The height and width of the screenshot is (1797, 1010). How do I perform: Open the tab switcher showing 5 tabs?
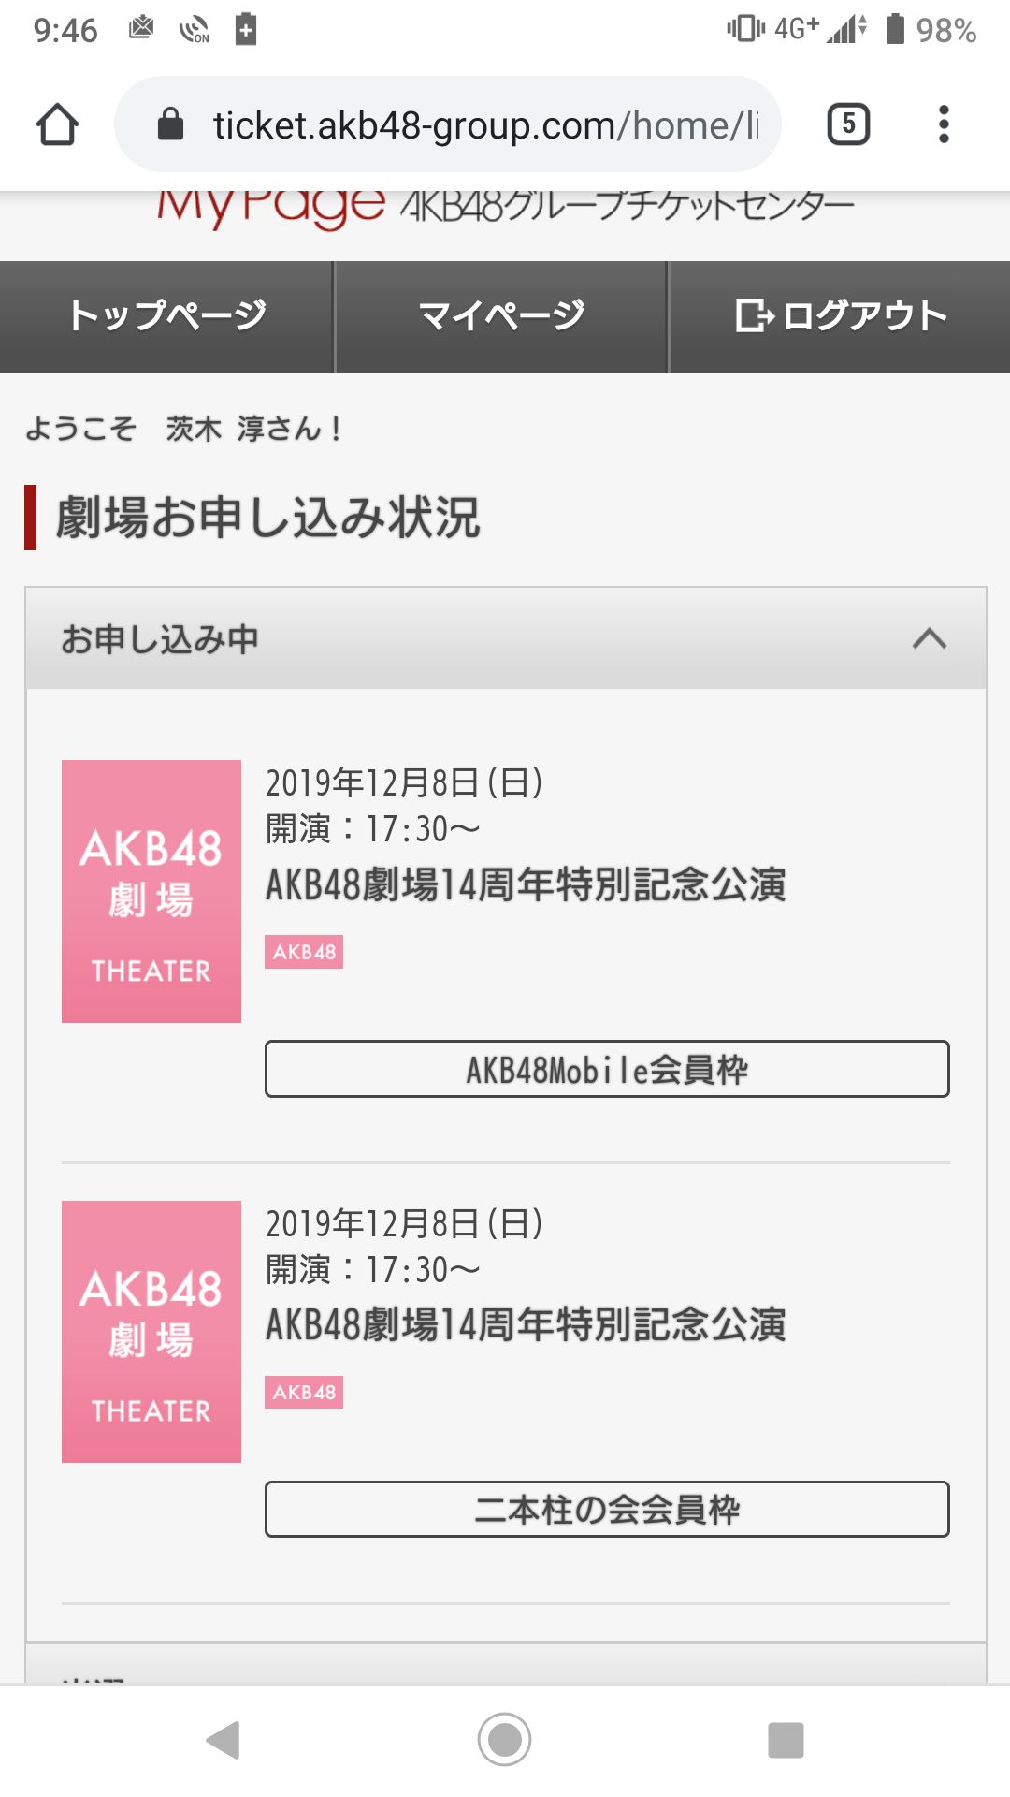(848, 124)
